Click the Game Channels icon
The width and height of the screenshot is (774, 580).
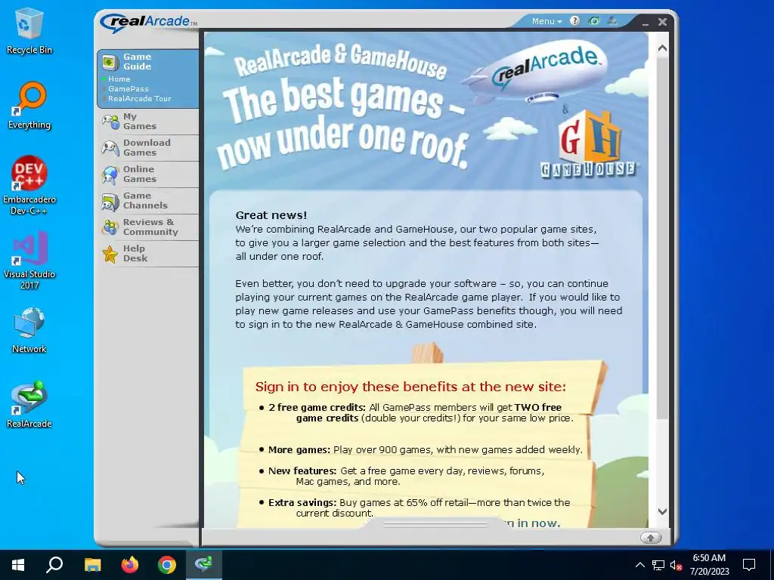(110, 201)
